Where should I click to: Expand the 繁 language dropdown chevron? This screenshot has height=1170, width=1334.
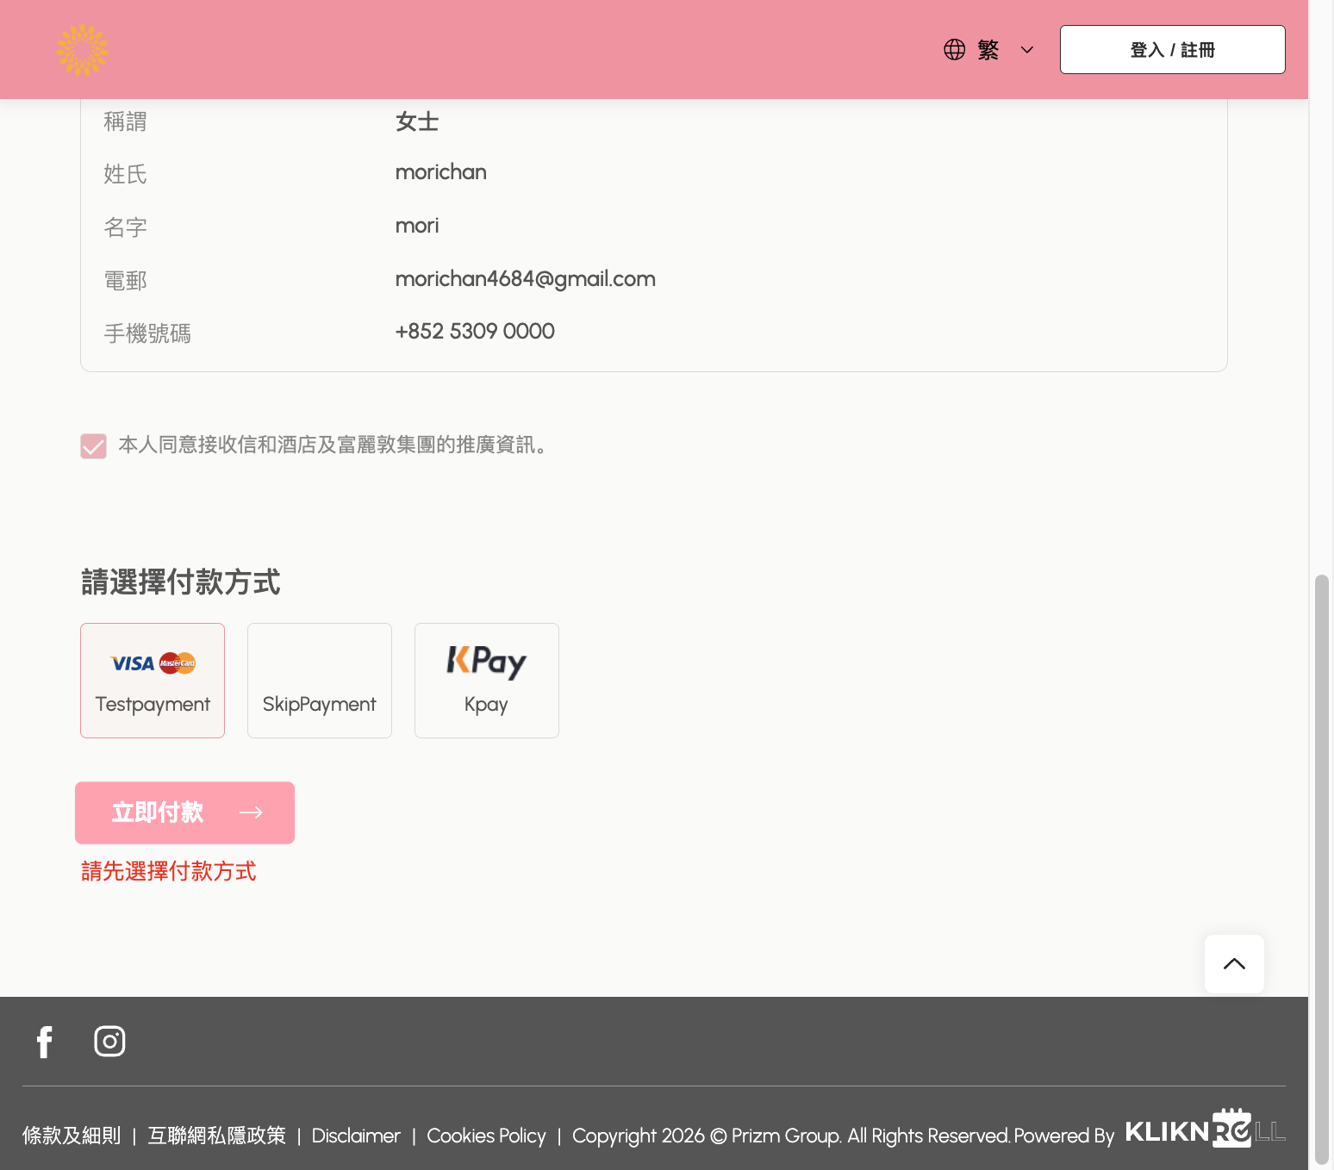1026,50
